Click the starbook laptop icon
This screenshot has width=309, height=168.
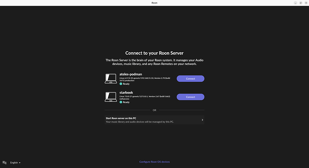click(x=111, y=97)
